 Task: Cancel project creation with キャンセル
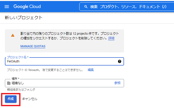30,99
